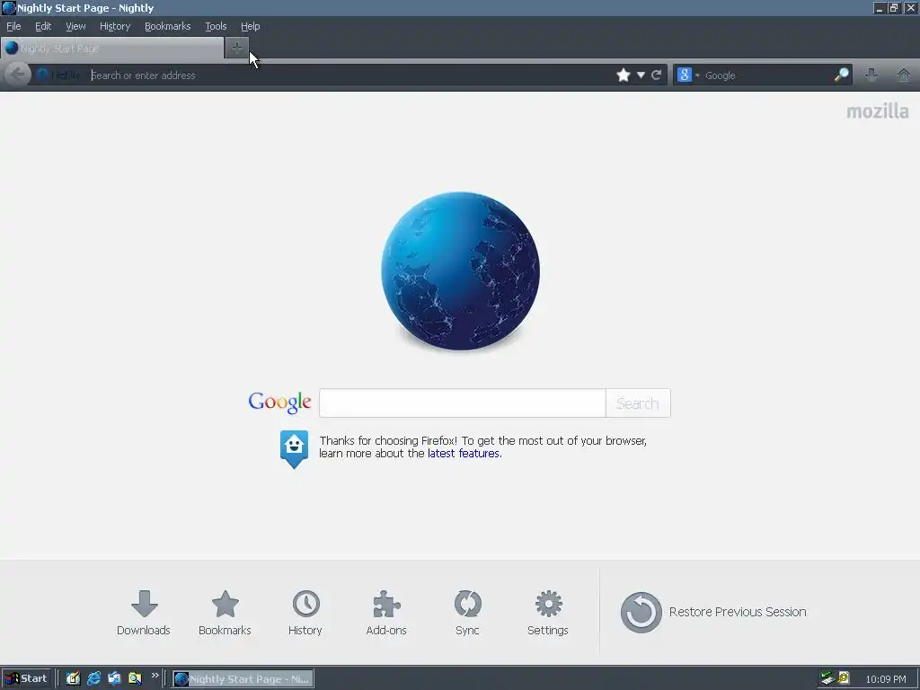Viewport: 920px width, 690px height.
Task: Focus the 'Search or enter address' bar
Action: click(x=351, y=75)
